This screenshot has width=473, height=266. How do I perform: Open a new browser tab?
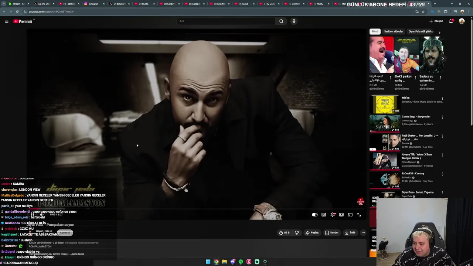(435, 4)
